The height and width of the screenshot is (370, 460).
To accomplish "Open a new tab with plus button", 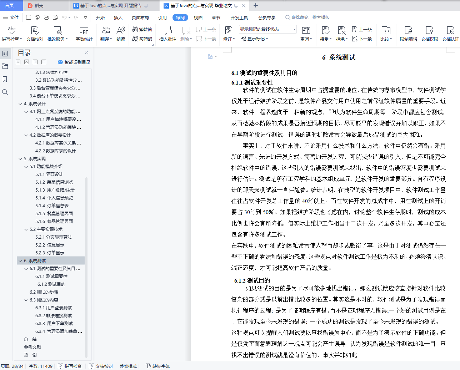I will pos(255,5).
